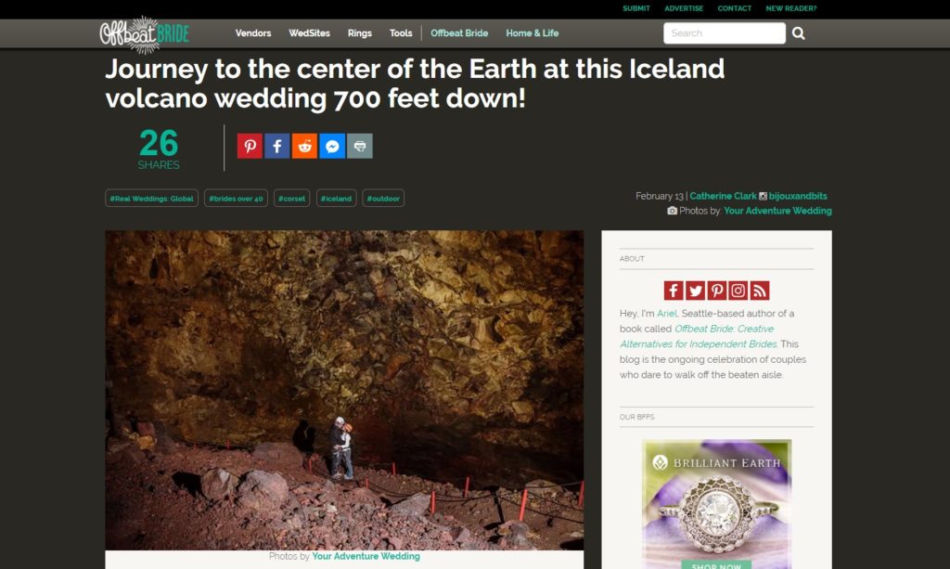Click the #brides over 40 tag
950x569 pixels.
pyautogui.click(x=236, y=198)
